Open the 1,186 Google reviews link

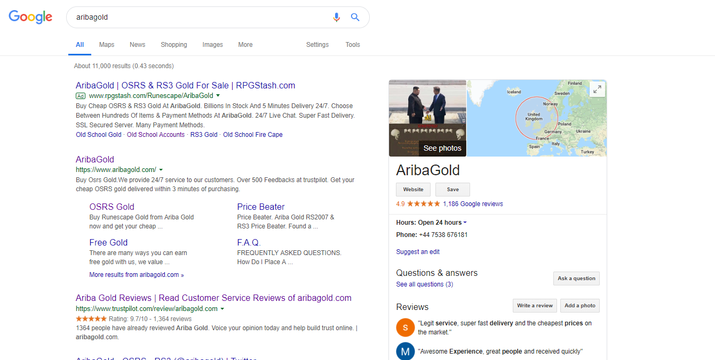(473, 204)
